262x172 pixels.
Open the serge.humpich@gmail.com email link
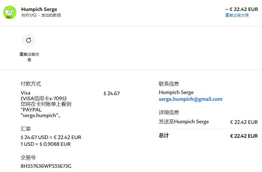[190, 99]
